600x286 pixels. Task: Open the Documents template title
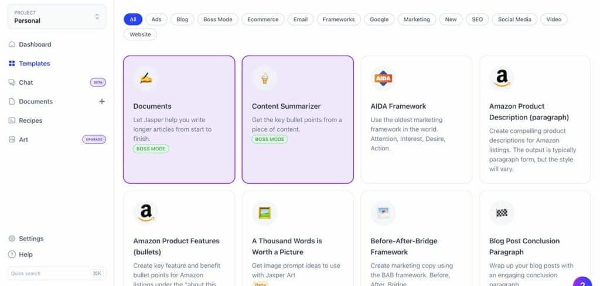coord(152,106)
